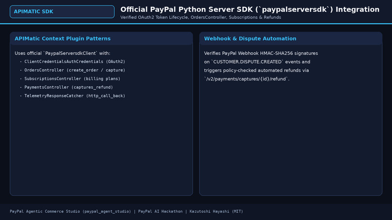Click the APIMATIC SDK badge
392x220 pixels.
tap(62, 12)
